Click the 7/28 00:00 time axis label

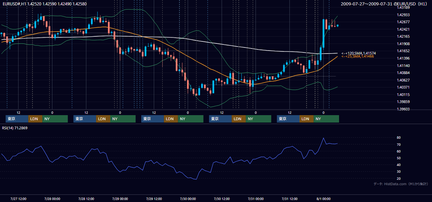click(52, 199)
